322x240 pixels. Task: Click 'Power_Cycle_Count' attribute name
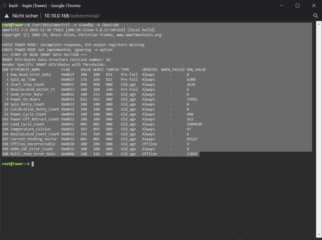click(x=28, y=114)
